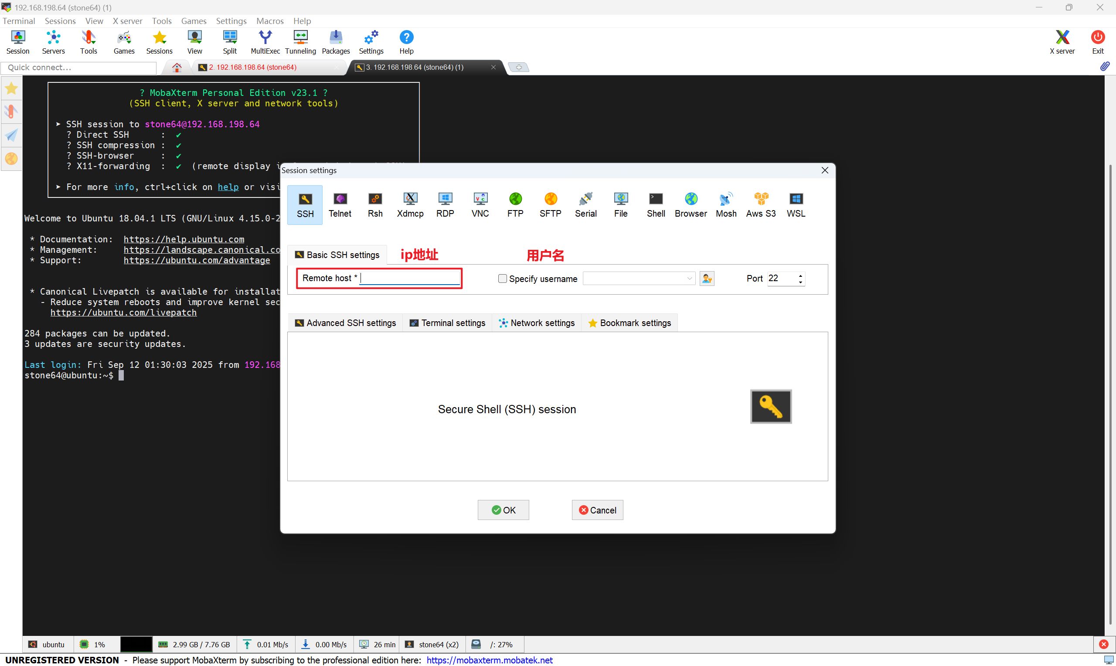Click the red close icon in status bar
The image size is (1116, 666).
tap(1103, 645)
